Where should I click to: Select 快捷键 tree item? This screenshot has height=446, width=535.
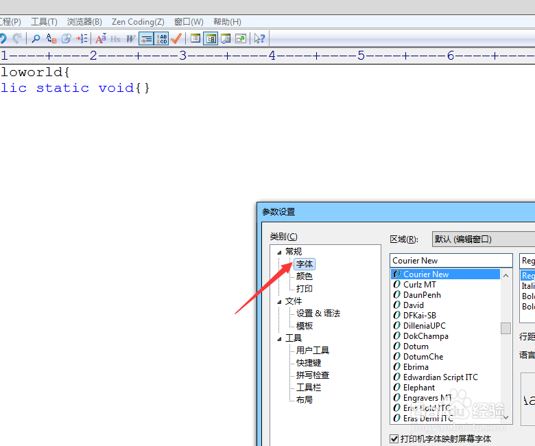[309, 363]
